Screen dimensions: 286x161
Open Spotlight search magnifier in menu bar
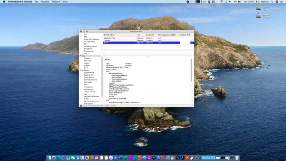(272, 2)
